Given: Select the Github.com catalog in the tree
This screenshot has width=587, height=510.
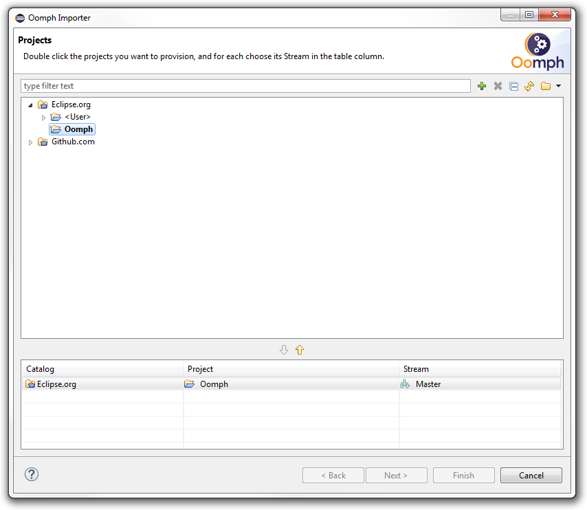Looking at the screenshot, I should coord(73,142).
